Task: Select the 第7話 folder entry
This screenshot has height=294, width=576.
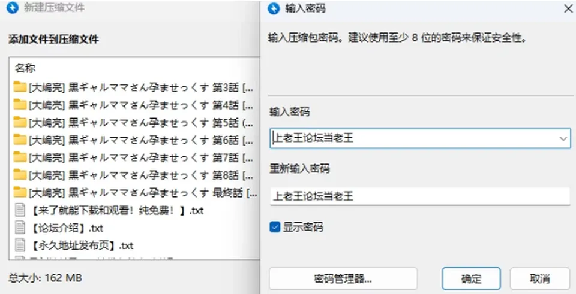Action: pyautogui.click(x=134, y=157)
